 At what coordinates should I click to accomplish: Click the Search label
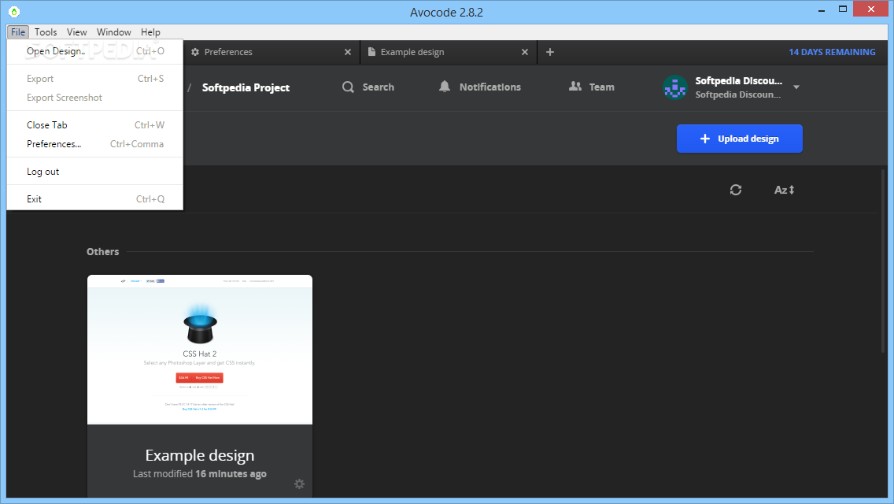point(378,87)
